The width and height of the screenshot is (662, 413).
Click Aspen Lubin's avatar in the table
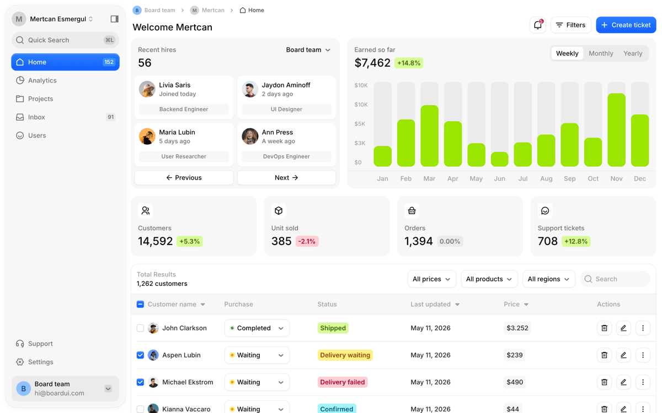coord(153,355)
